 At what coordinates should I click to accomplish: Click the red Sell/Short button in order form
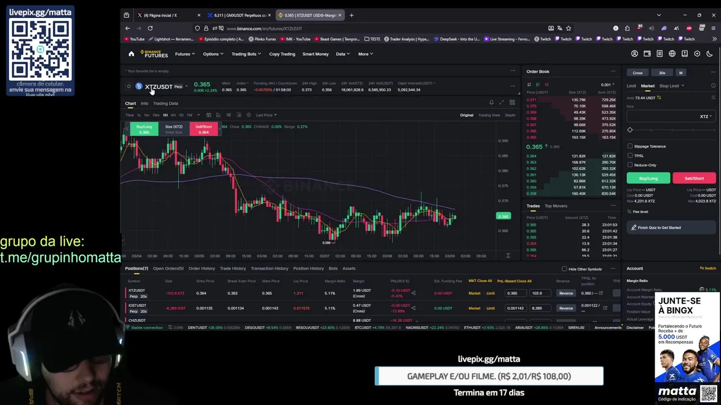coord(694,178)
